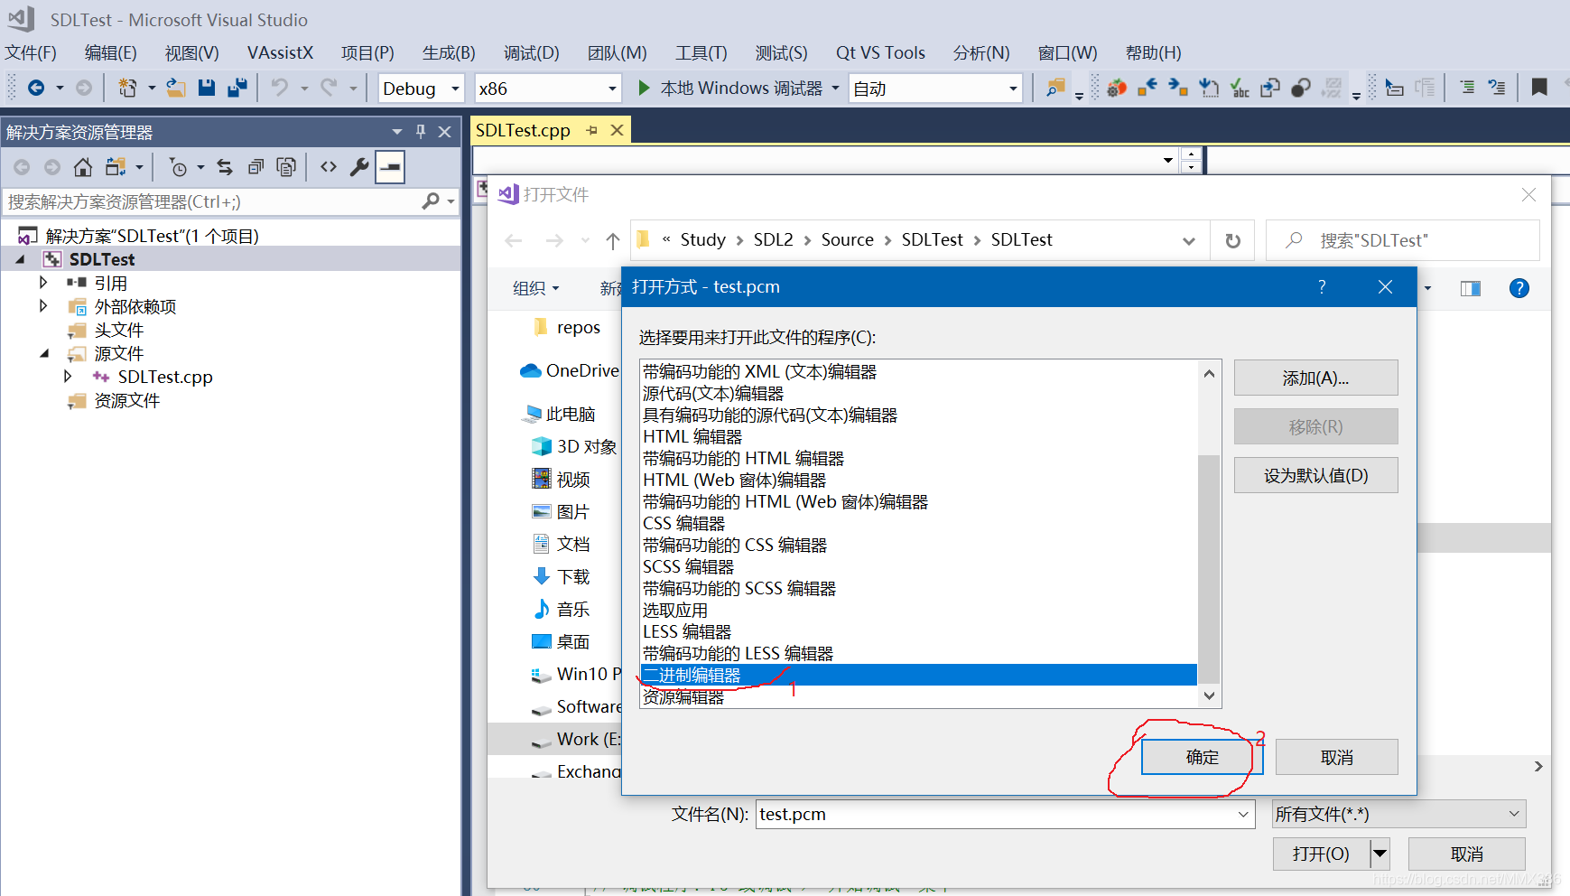The height and width of the screenshot is (896, 1570).
Task: Open the 组织 dropdown in the file dialog
Action: pyautogui.click(x=536, y=288)
